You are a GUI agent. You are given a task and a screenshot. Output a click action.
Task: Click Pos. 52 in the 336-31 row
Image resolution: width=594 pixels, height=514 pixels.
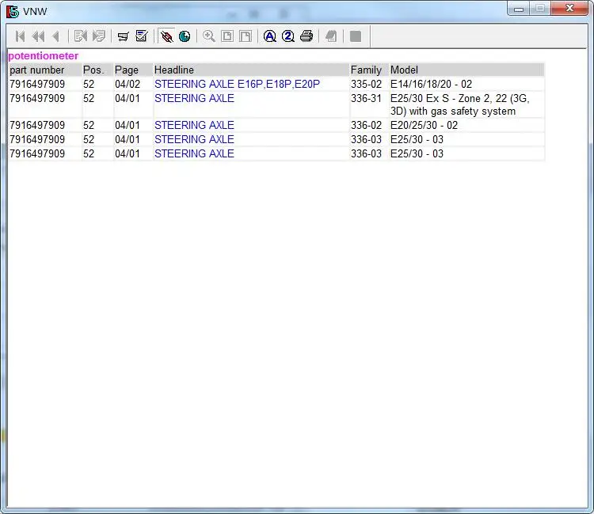coord(89,98)
